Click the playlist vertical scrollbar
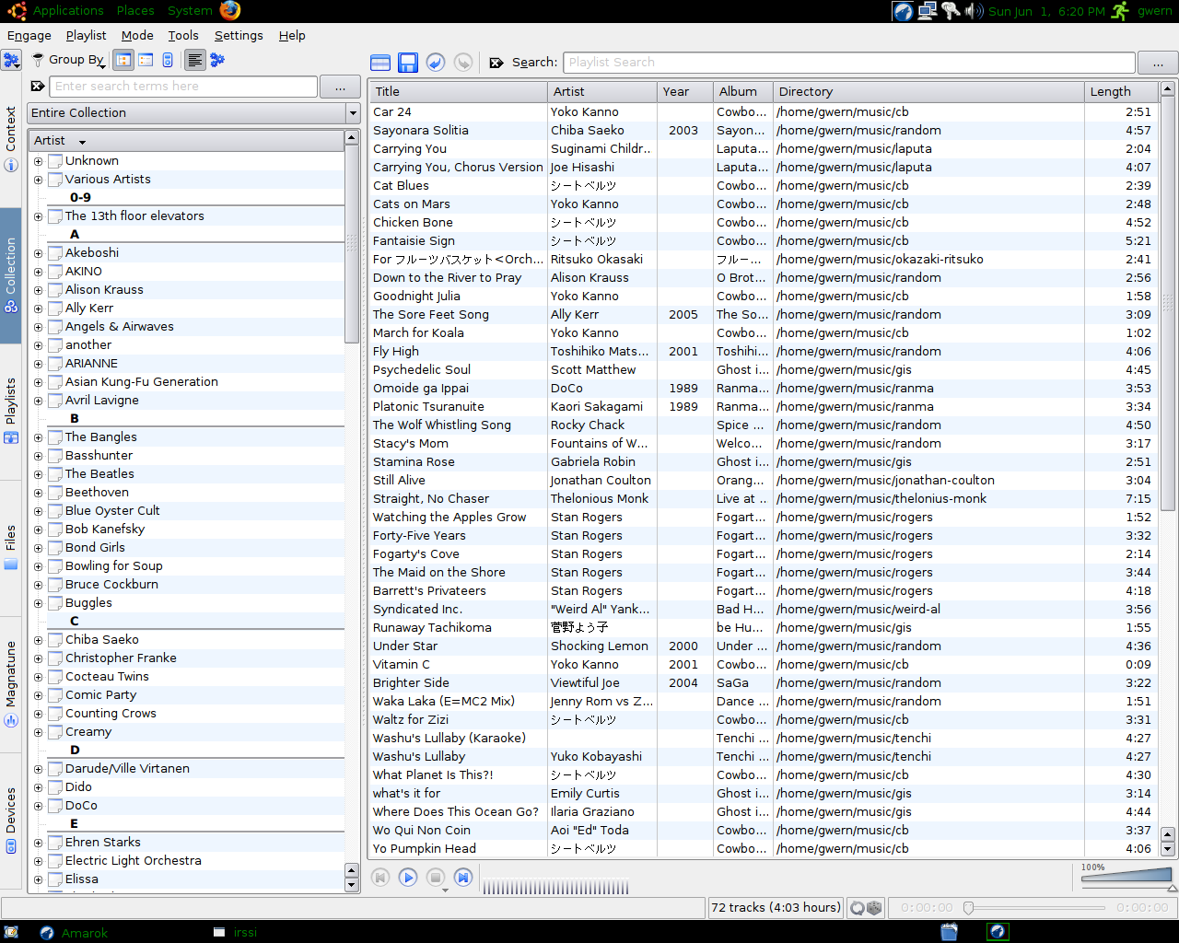This screenshot has height=943, width=1179. click(1168, 468)
